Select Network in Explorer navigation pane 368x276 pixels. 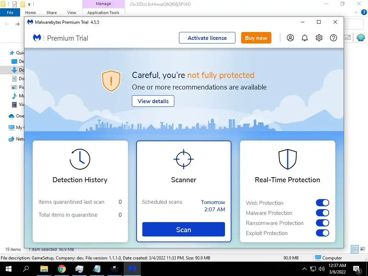17,139
